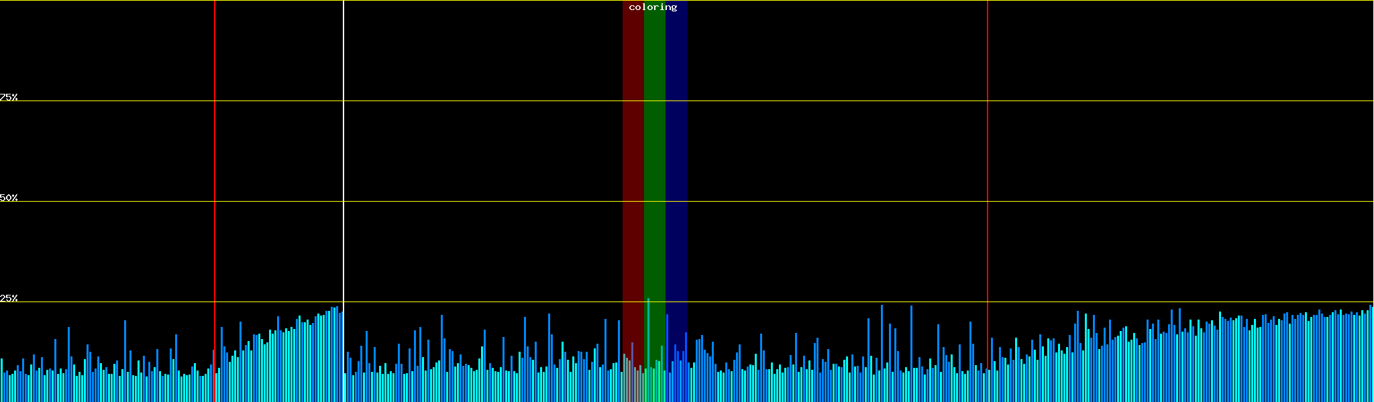Select the bar just left of white marker
The image size is (1374, 402).
pyautogui.click(x=340, y=355)
